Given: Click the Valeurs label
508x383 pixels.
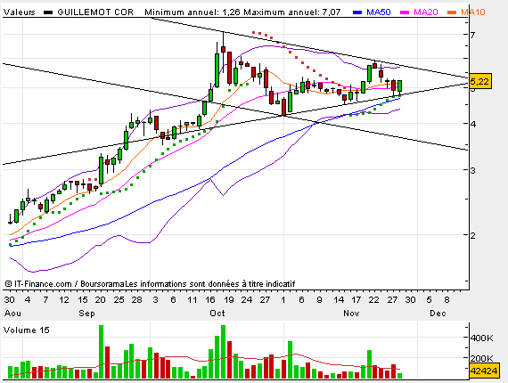Looking at the screenshot, I should click(x=19, y=12).
